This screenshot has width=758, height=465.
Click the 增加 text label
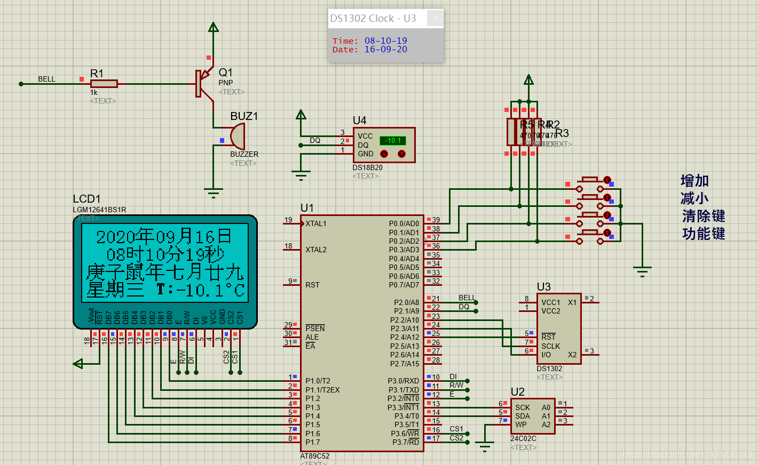[x=694, y=181]
